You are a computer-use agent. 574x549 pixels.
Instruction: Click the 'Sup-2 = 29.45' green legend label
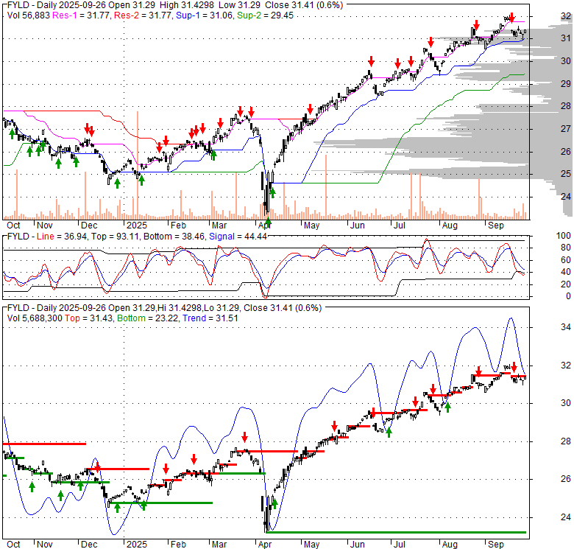coord(265,15)
